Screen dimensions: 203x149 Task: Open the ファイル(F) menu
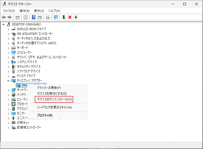tap(9, 11)
